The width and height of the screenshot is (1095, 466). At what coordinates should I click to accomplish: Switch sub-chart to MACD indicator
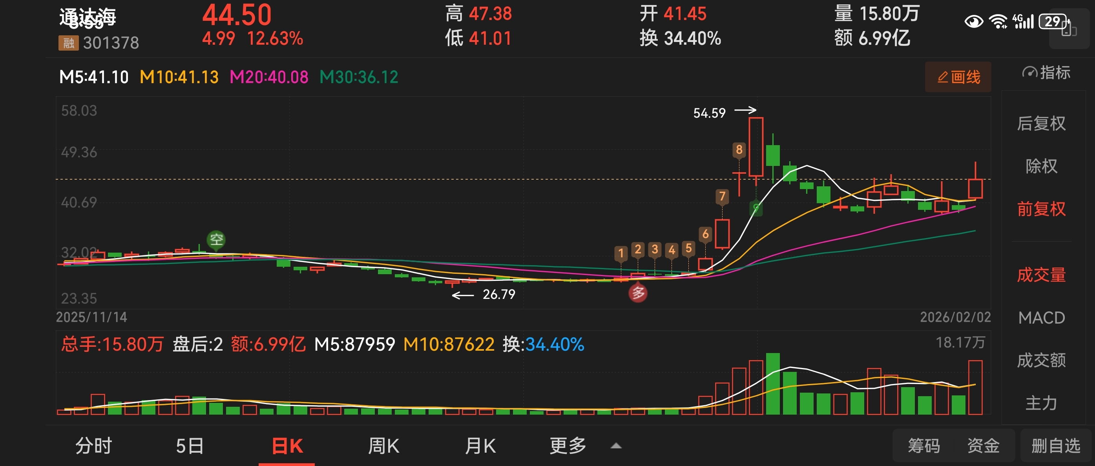[x=1041, y=318]
